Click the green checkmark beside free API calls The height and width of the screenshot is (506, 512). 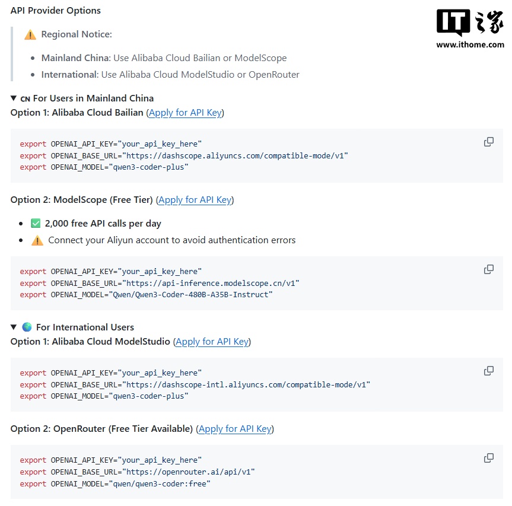click(36, 224)
